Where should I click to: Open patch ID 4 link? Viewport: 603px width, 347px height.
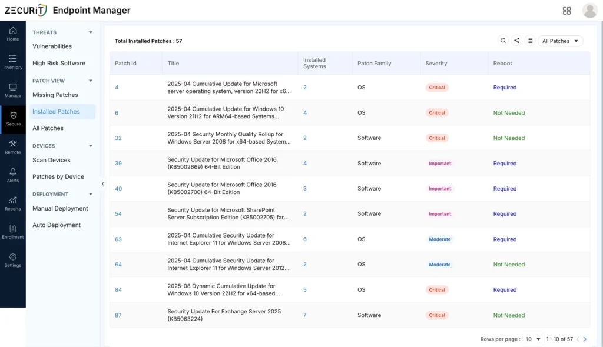pos(117,88)
